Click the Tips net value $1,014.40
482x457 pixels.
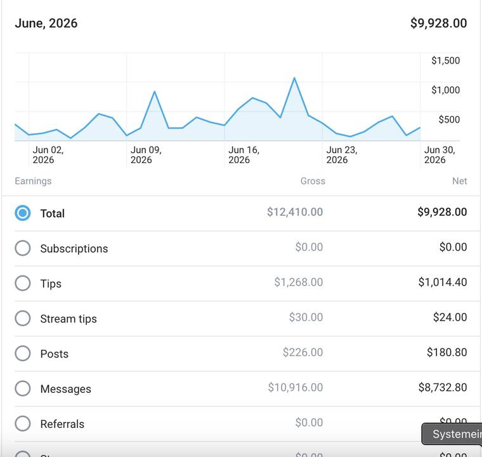coord(443,282)
